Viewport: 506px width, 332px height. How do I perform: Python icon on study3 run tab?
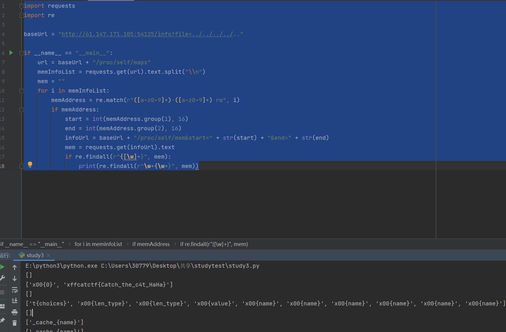click(x=21, y=255)
